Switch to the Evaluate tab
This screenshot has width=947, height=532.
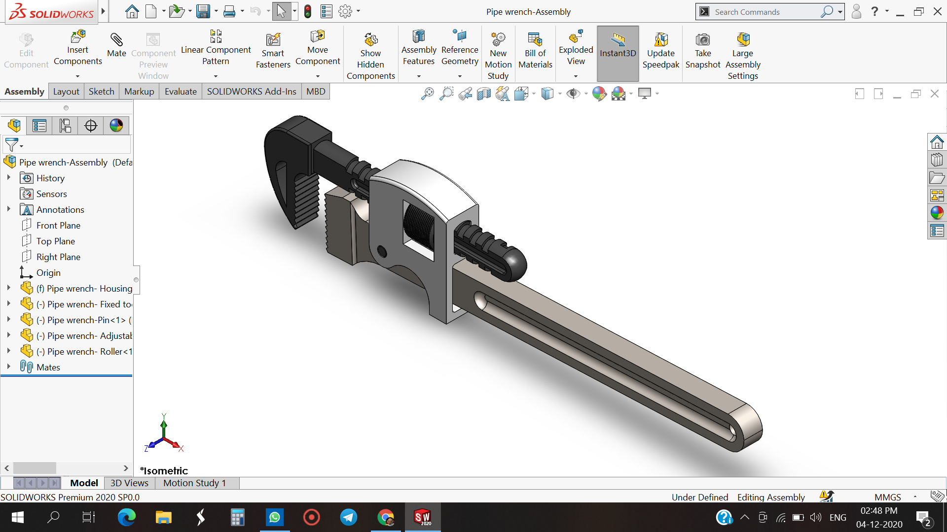click(181, 92)
